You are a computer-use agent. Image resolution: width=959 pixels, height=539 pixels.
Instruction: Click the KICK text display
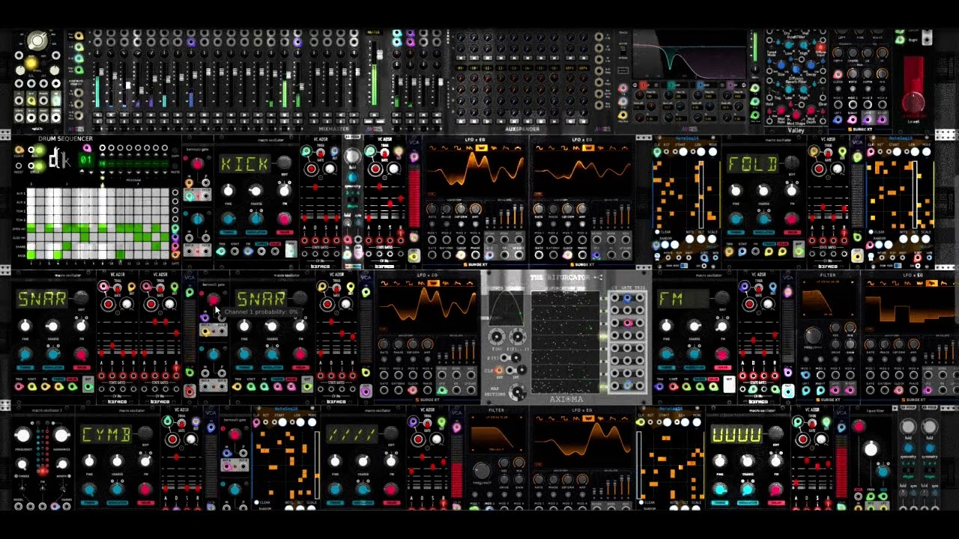[245, 163]
